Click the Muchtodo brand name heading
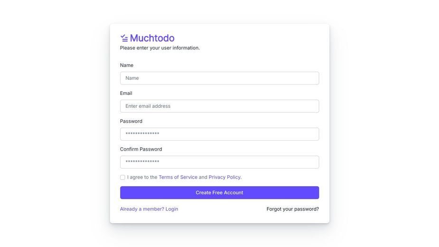This screenshot has width=439, height=247. coord(152,38)
